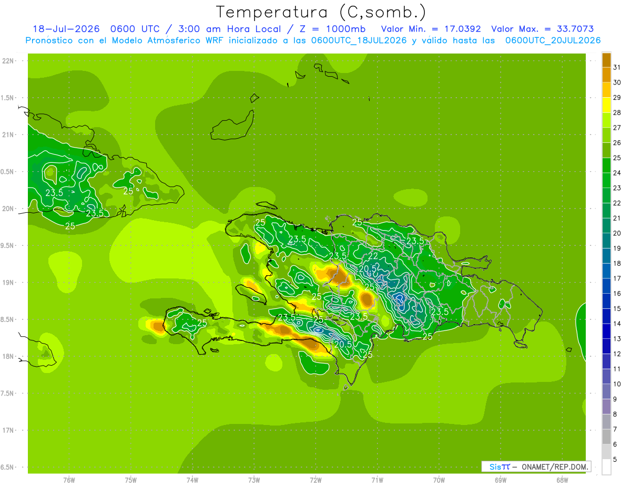Viewport: 631px width, 487px height.
Task: Click the '74W' longitude axis label
Action: tap(192, 480)
